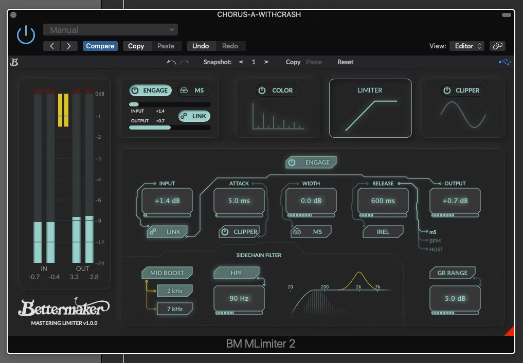Toggle the MID BOOST button
Viewport: 523px width, 363px height.
[167, 273]
